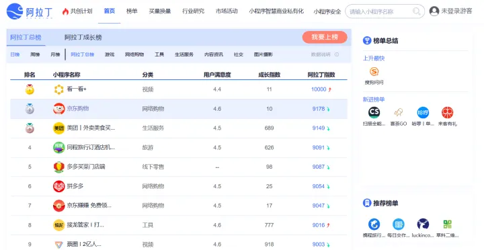Select the 周榜 filter
The image size is (484, 250).
(35, 54)
